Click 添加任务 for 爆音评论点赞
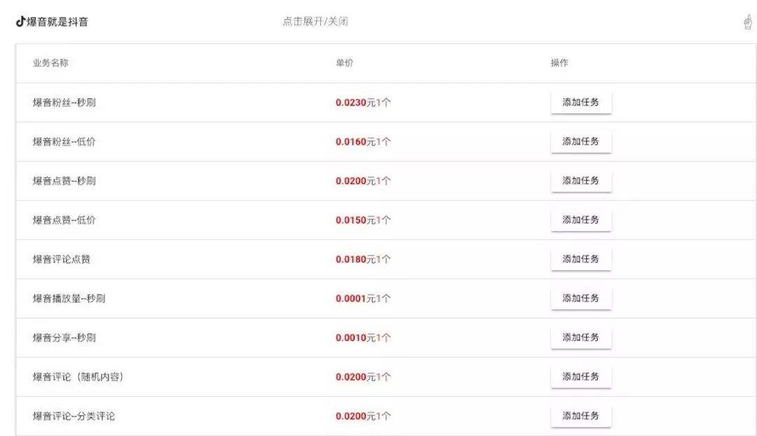Image resolution: width=757 pixels, height=436 pixels. 581,258
